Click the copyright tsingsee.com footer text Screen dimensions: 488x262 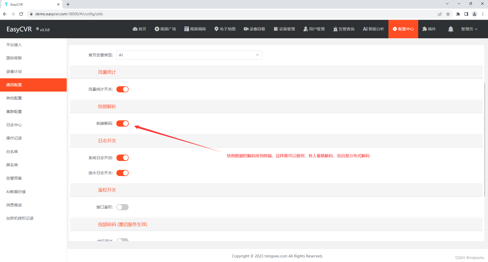point(277,256)
